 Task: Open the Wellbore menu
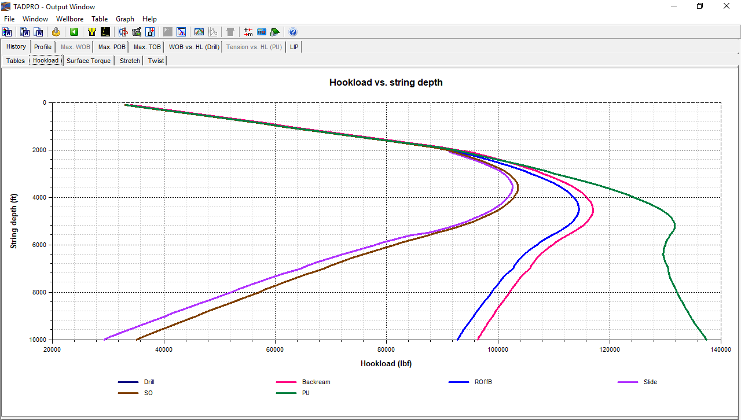click(x=69, y=19)
